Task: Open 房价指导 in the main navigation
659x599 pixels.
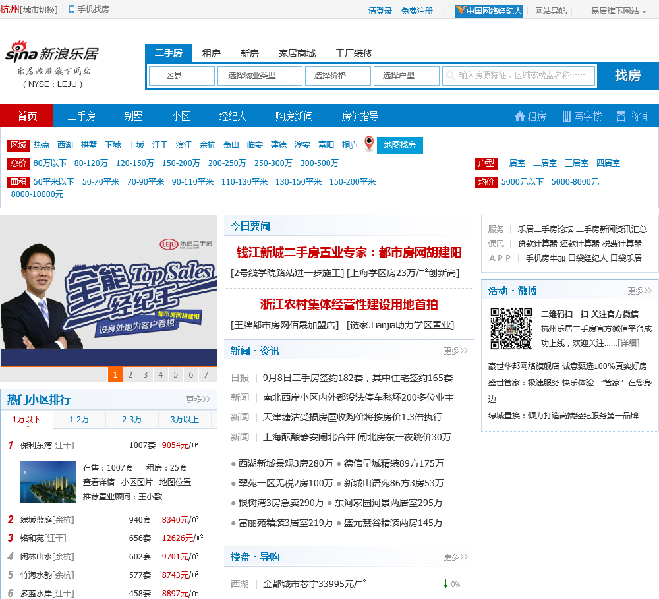Action: click(360, 116)
